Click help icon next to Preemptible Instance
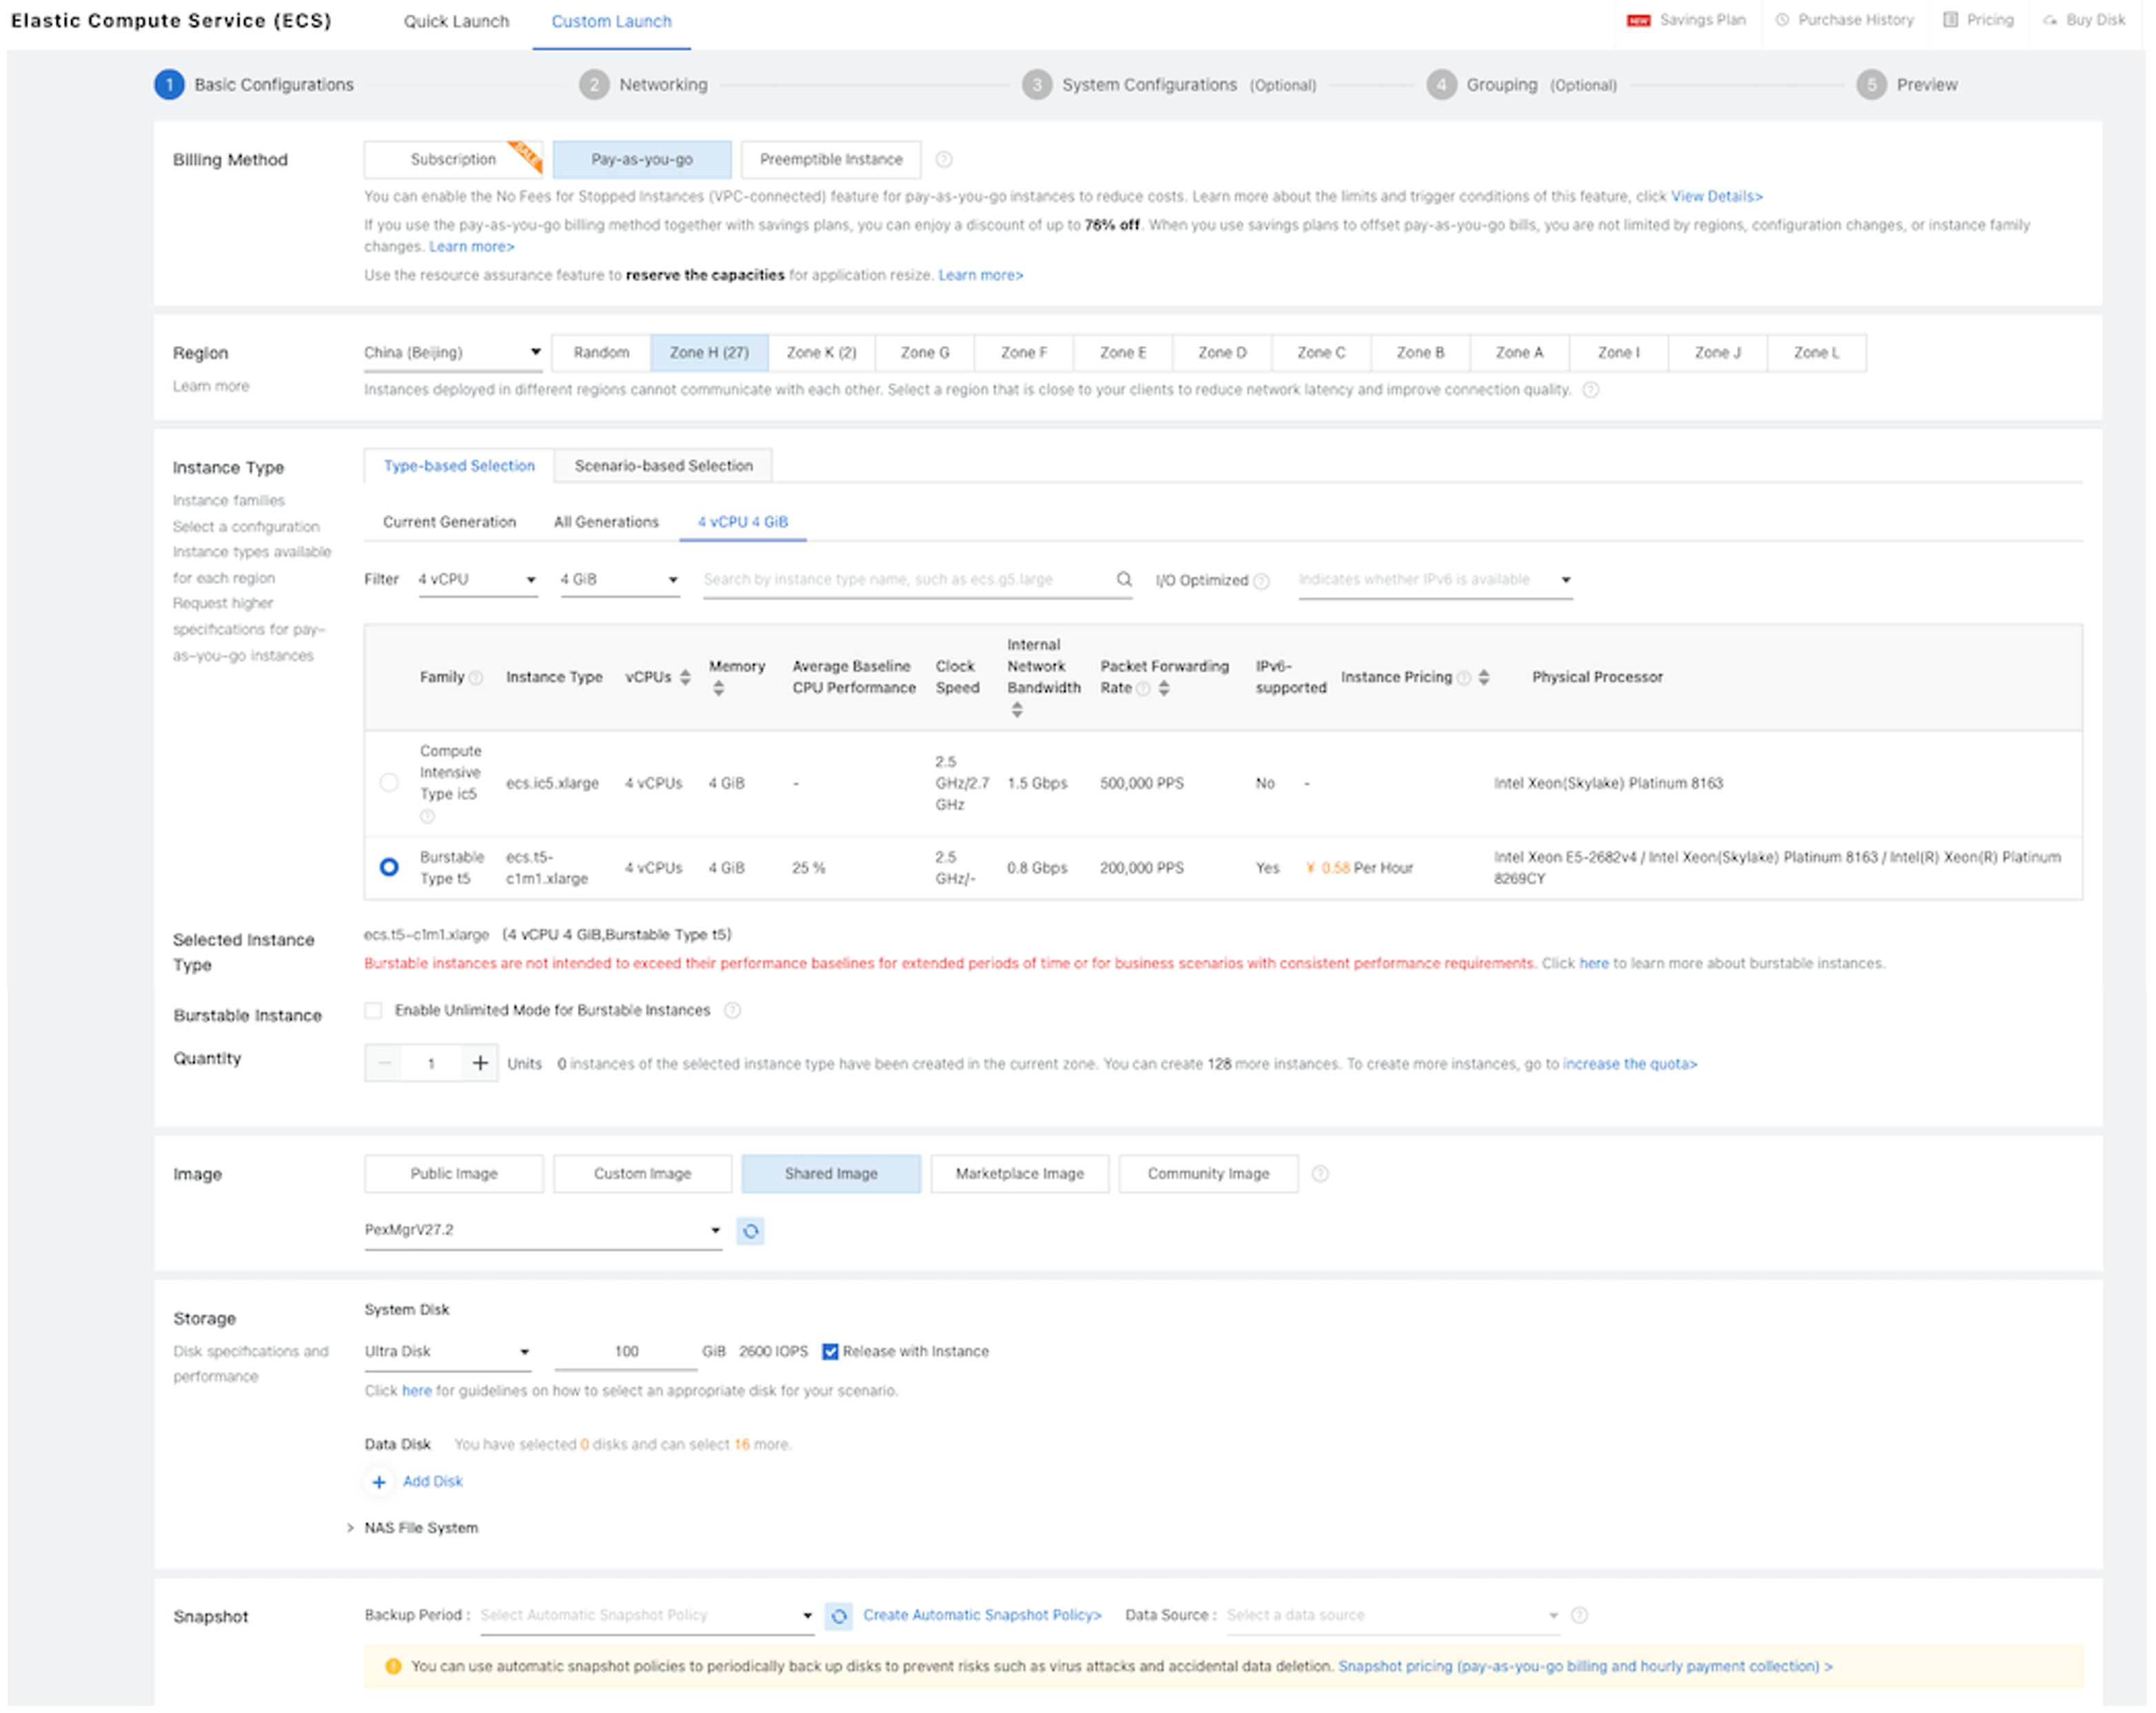Screen dimensions: 2156x1713 tap(943, 160)
